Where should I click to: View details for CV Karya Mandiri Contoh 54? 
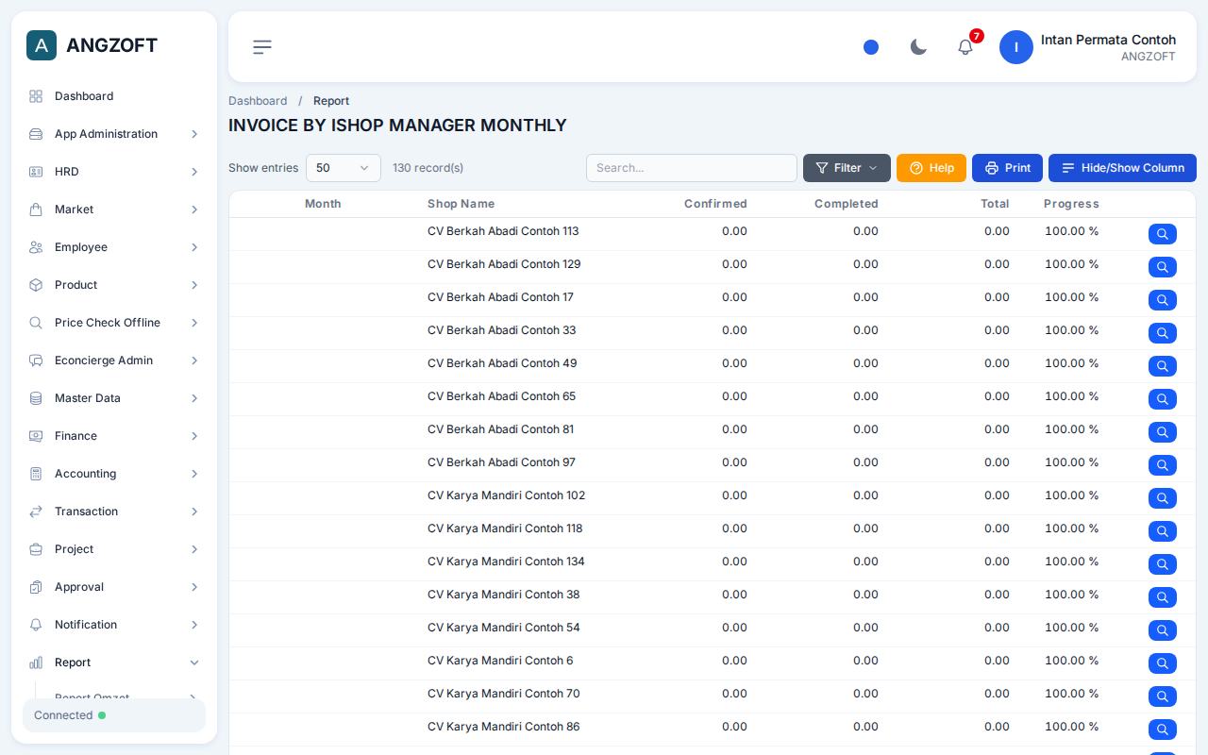pos(1163,630)
